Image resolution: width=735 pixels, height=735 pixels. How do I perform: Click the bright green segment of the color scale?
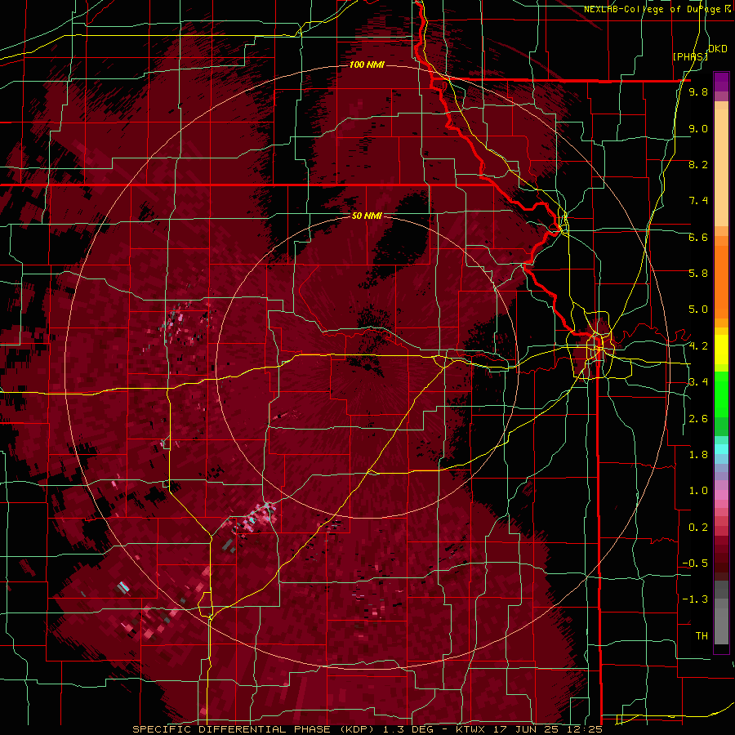721,394
